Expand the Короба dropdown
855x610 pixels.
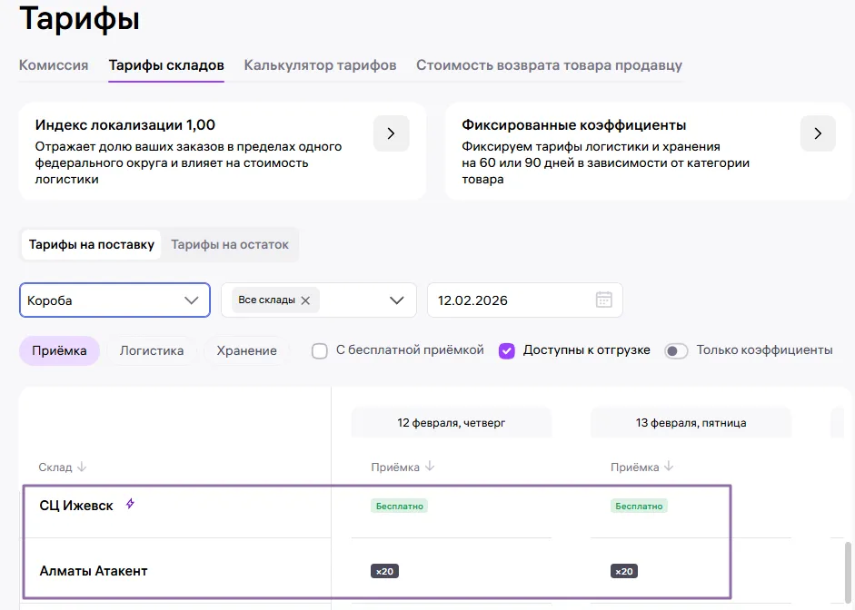coord(191,300)
